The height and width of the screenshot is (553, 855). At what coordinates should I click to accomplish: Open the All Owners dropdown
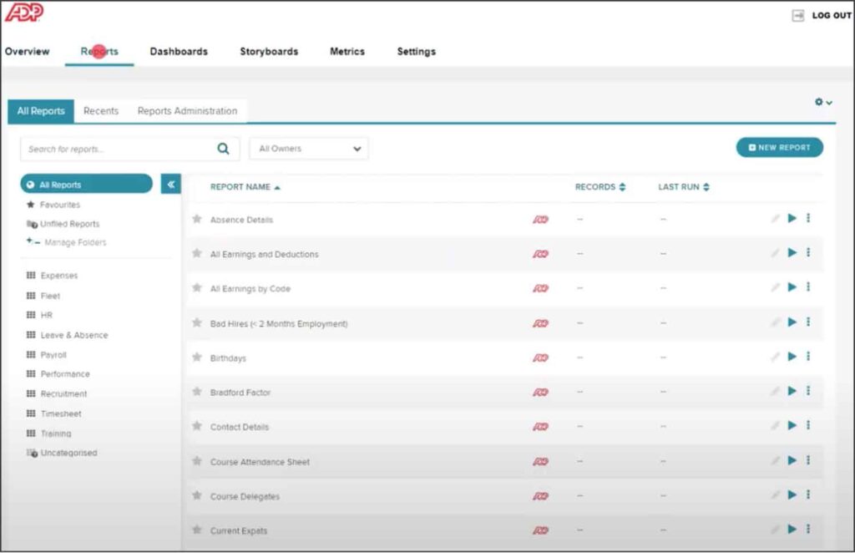pyautogui.click(x=308, y=148)
